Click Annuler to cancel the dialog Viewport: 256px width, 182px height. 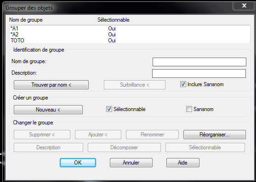point(131,163)
